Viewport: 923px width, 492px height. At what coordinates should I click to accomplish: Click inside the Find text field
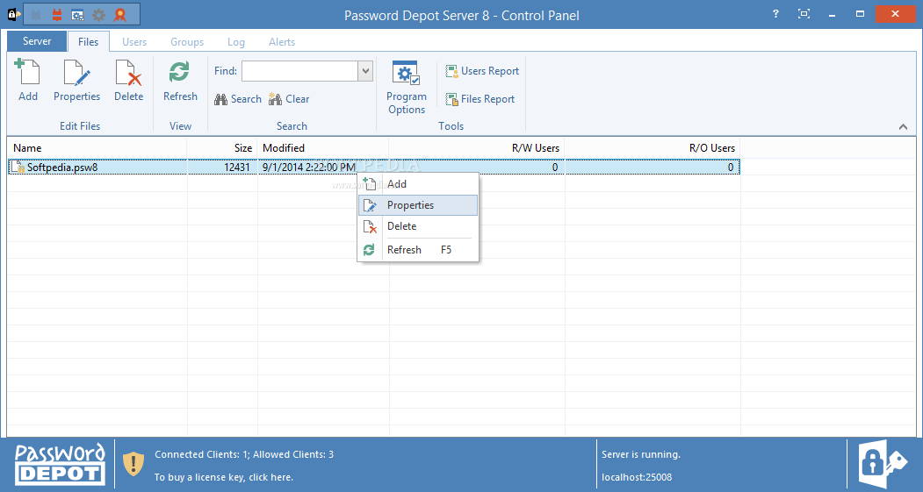point(299,71)
